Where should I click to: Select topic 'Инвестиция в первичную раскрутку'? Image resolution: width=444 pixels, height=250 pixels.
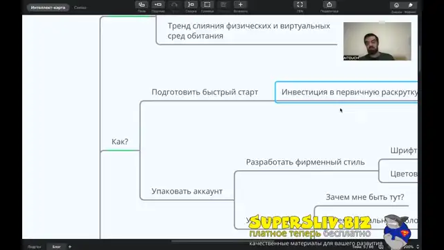pyautogui.click(x=346, y=92)
